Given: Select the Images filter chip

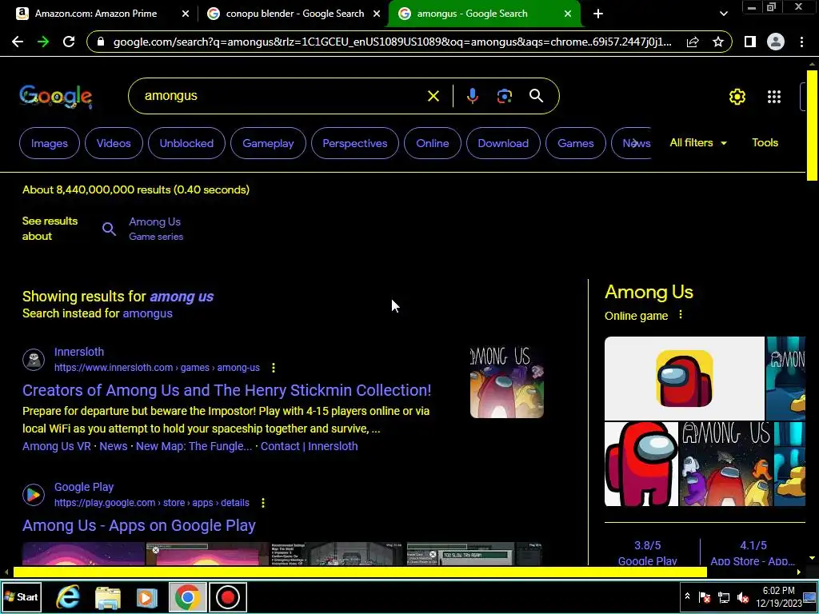Looking at the screenshot, I should (x=49, y=143).
